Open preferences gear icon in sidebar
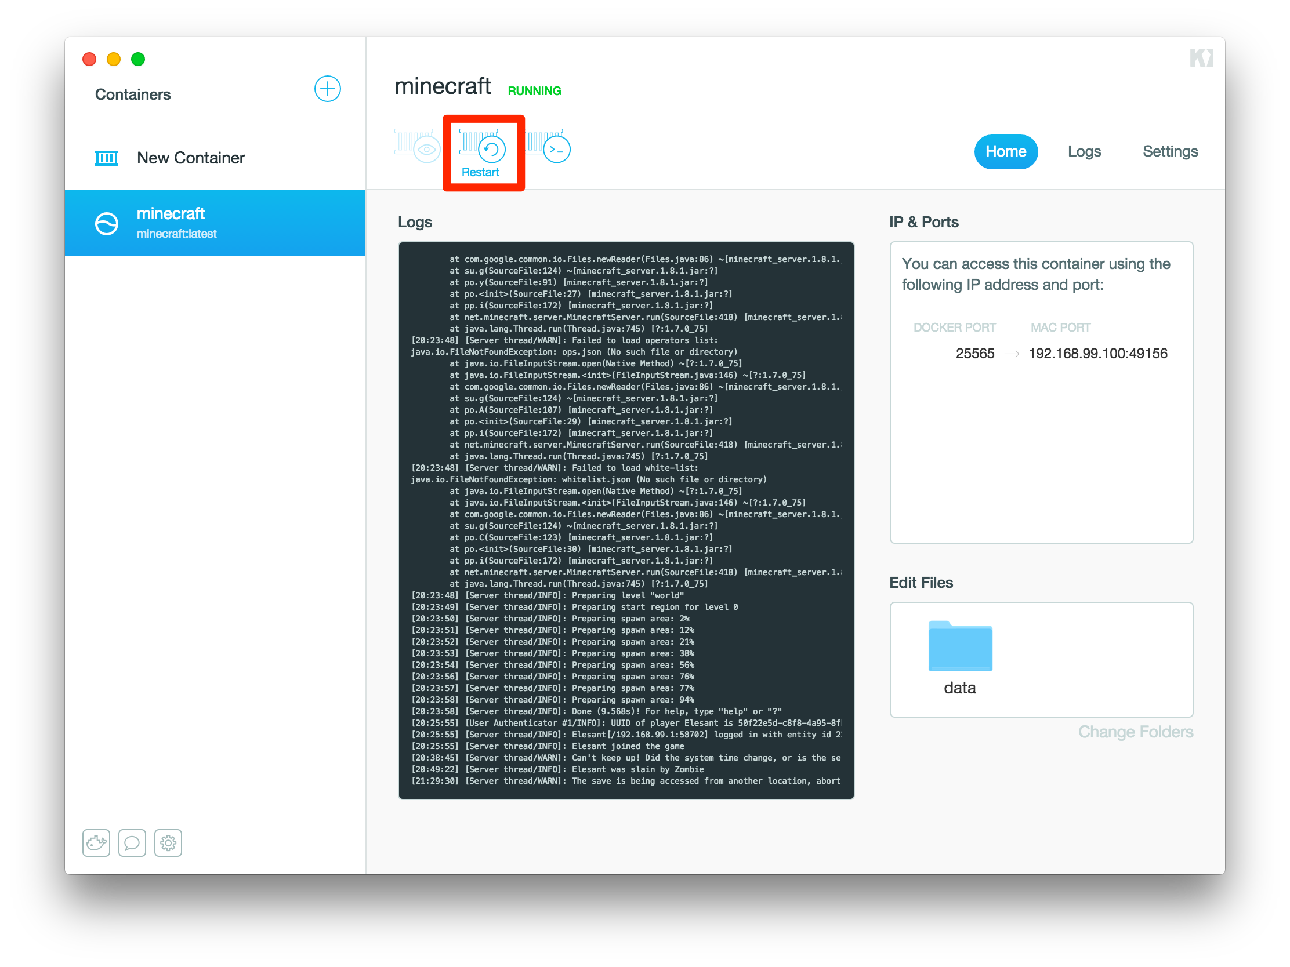 tap(168, 842)
